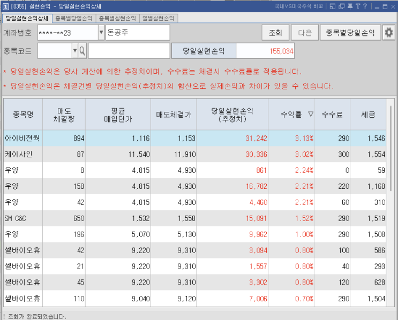Click the 세금 column header

[368, 115]
